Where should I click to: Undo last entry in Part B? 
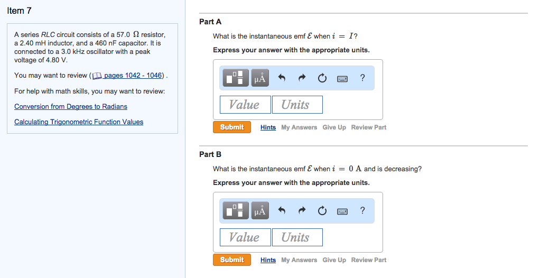click(282, 211)
